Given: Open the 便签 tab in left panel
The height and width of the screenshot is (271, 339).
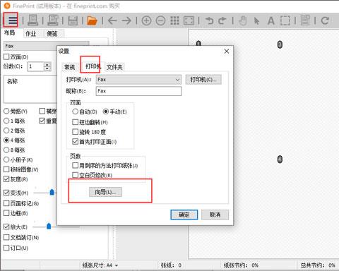Looking at the screenshot, I should click(x=52, y=34).
